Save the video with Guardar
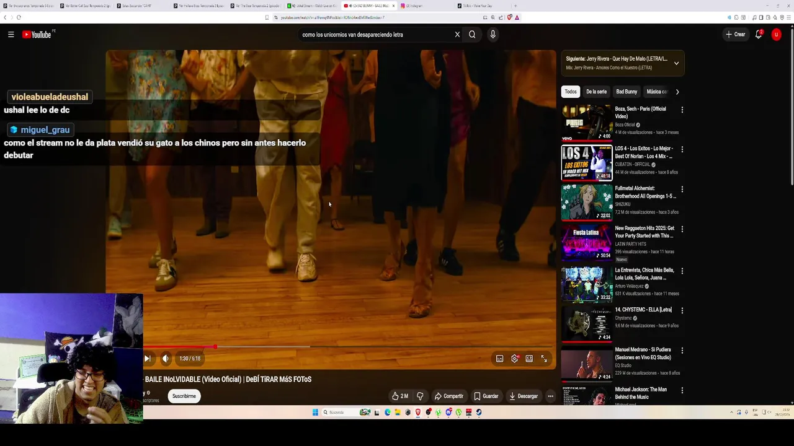Viewport: 794px width, 446px height. pyautogui.click(x=486, y=396)
